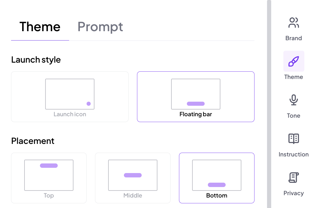The height and width of the screenshot is (208, 316).
Task: Click the Floating bar preview thumbnail
Action: (x=196, y=94)
